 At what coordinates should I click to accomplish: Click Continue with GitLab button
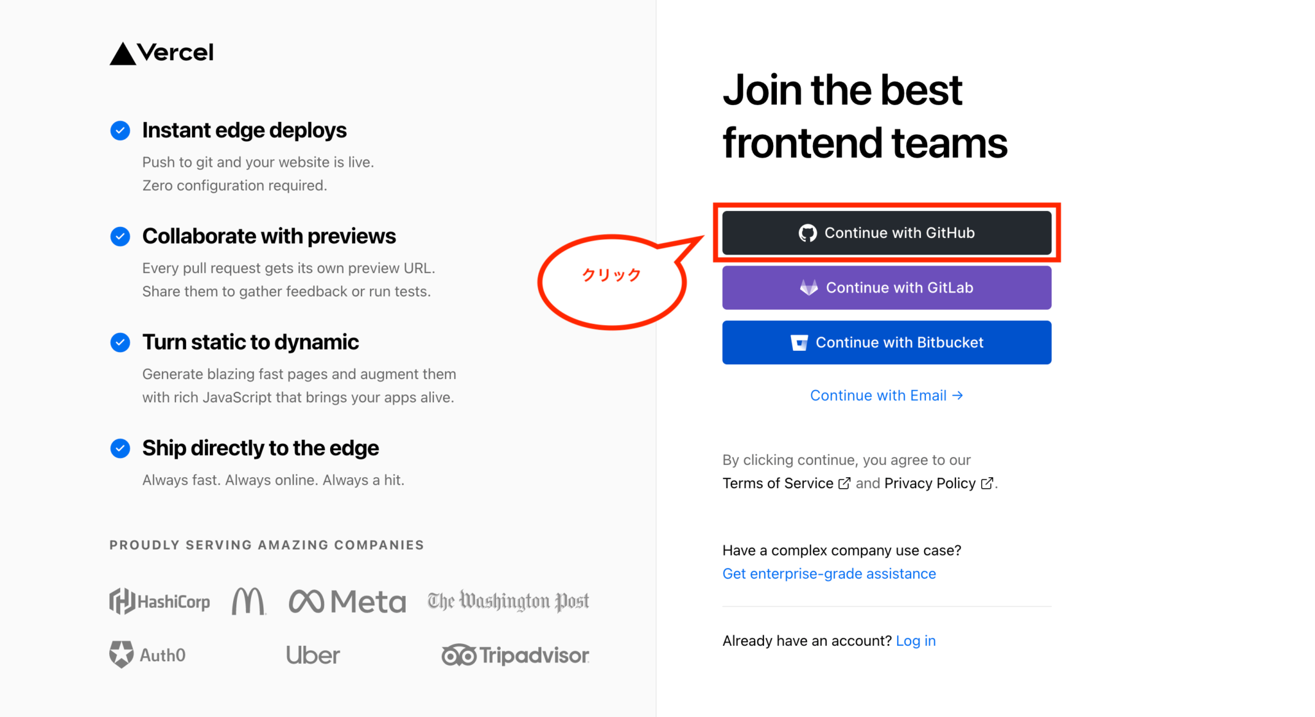pos(886,288)
